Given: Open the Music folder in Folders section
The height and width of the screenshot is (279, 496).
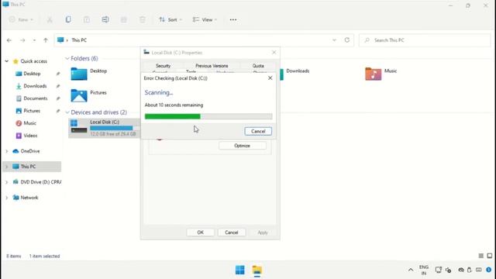Looking at the screenshot, I should pyautogui.click(x=381, y=74).
